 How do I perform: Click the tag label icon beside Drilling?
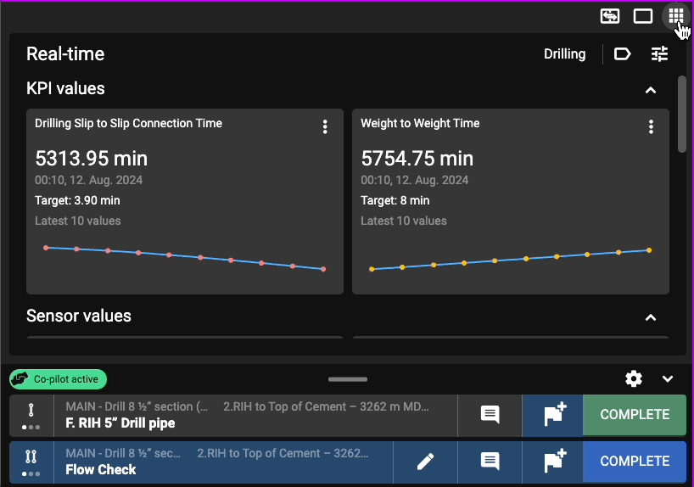pyautogui.click(x=622, y=54)
